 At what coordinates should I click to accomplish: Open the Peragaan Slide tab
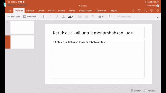pyautogui.click(x=86, y=11)
